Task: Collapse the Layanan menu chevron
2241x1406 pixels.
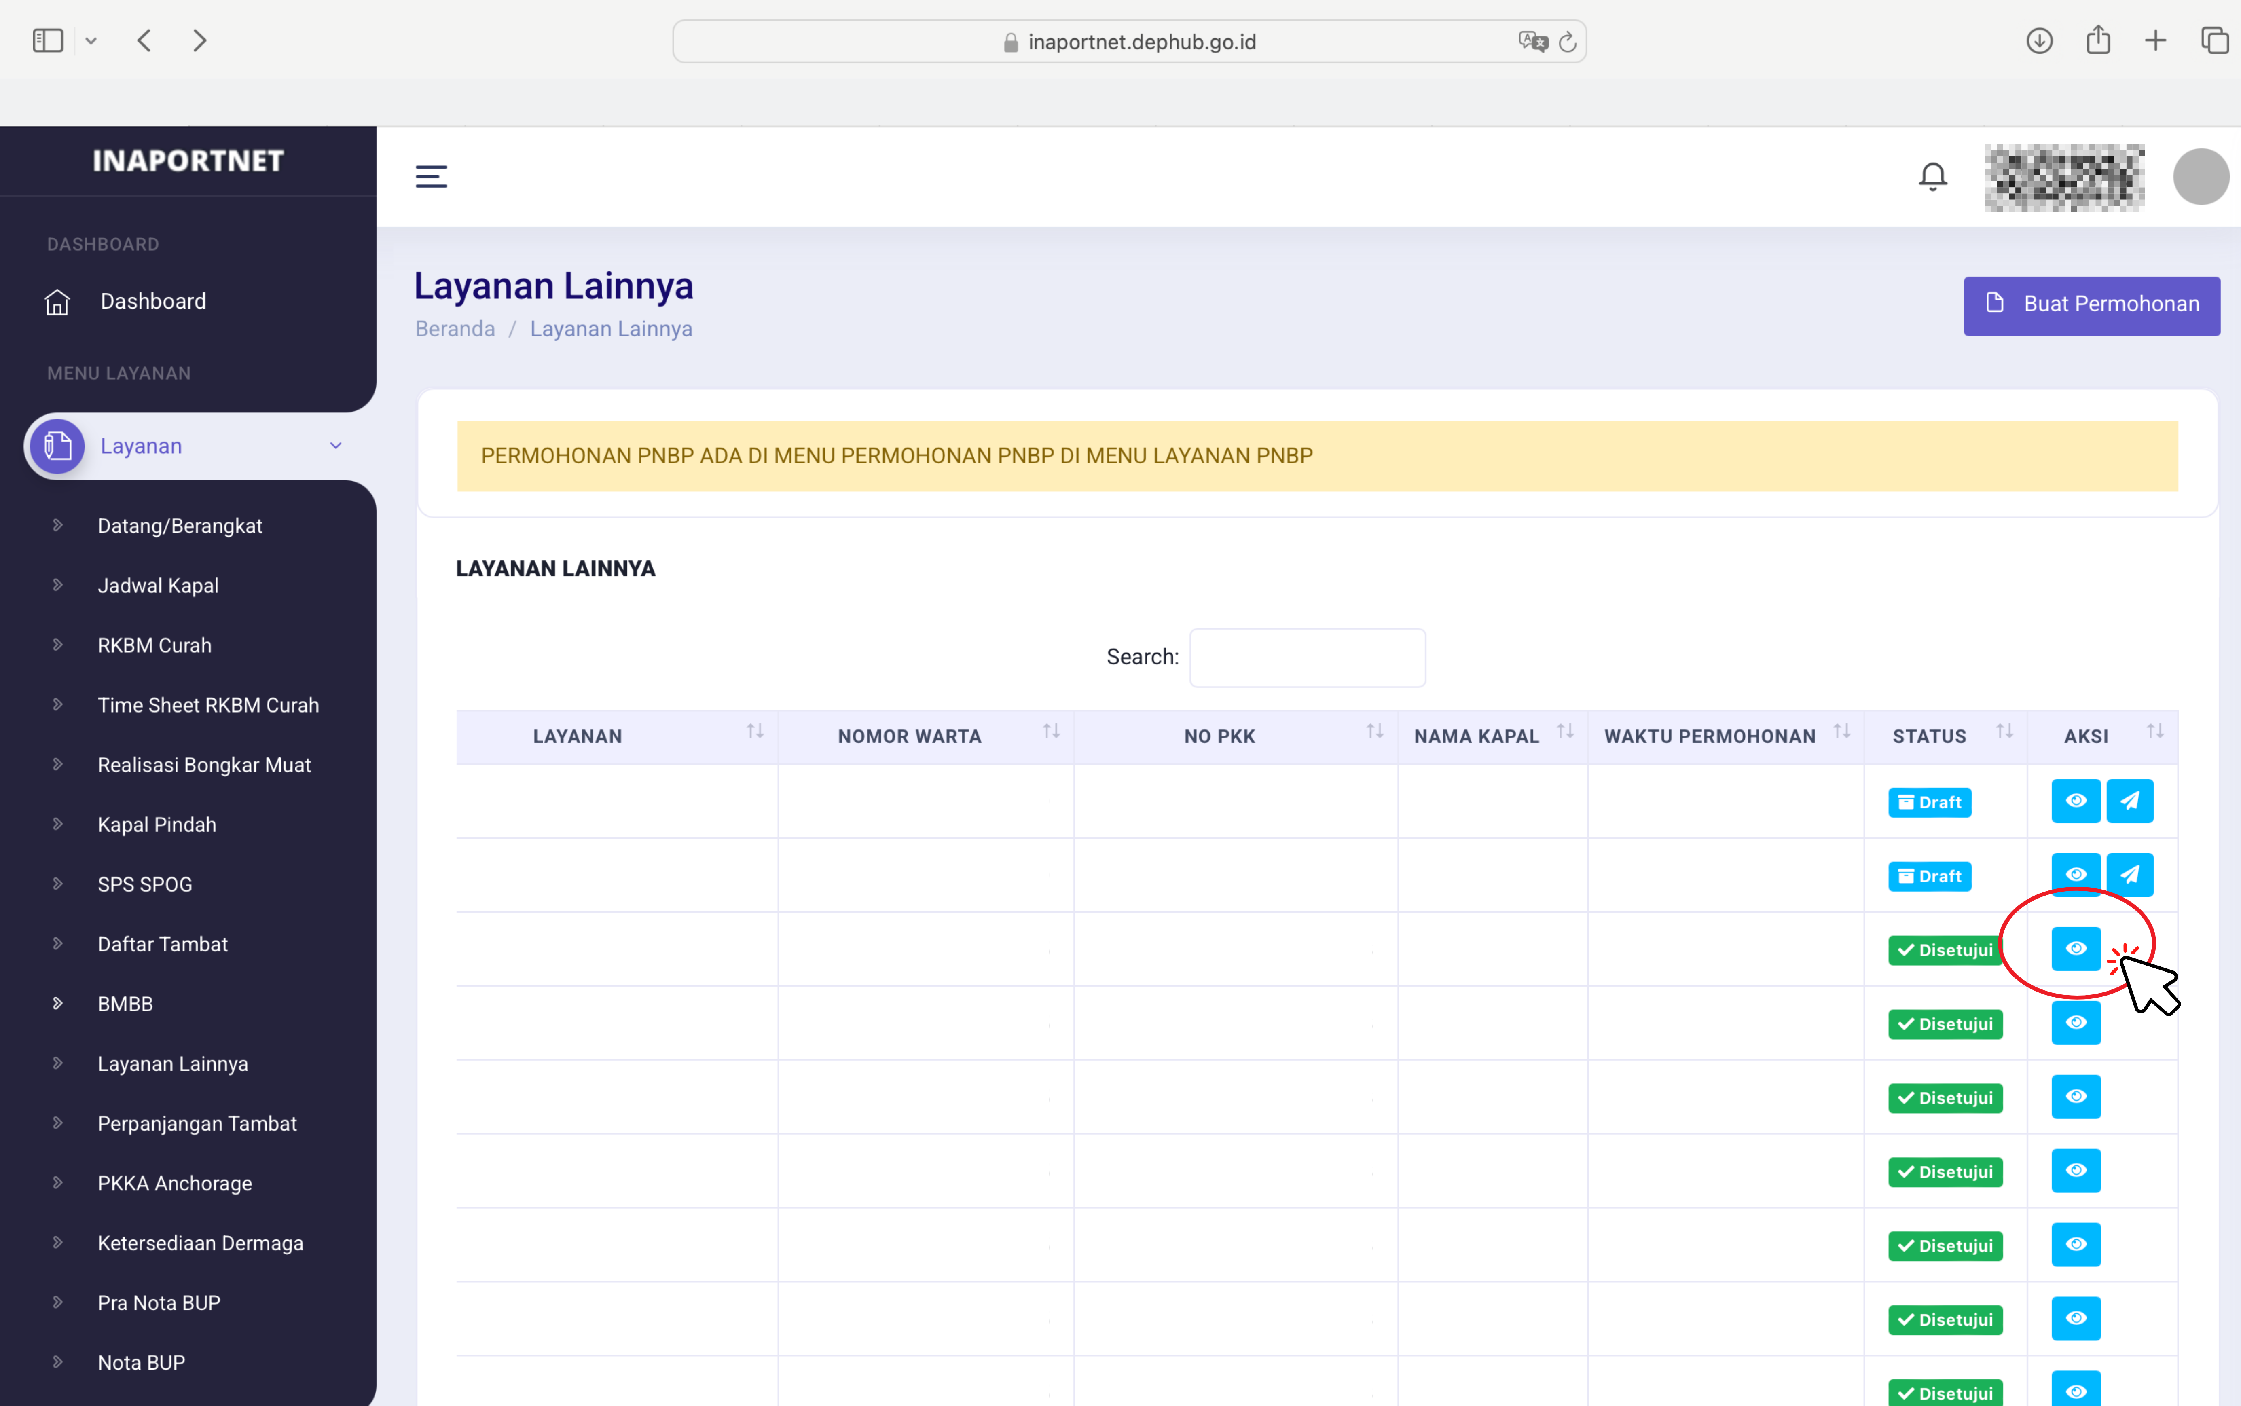Action: (x=336, y=446)
